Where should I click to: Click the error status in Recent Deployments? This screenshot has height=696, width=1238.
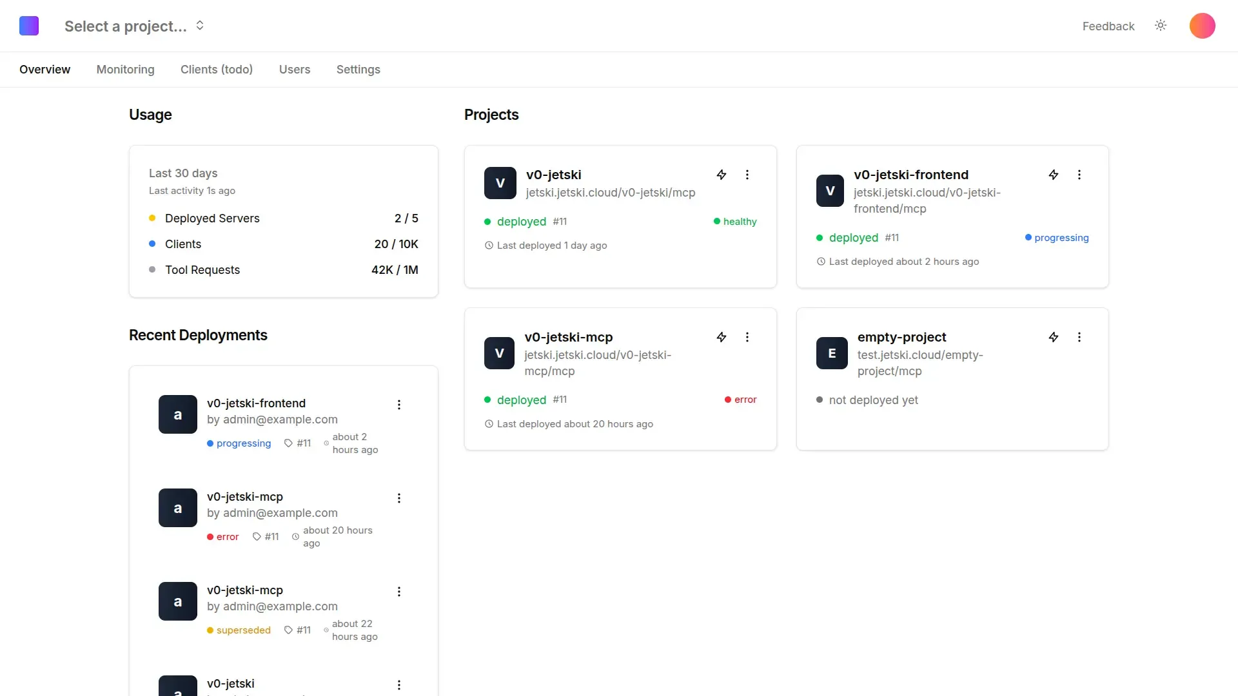pyautogui.click(x=223, y=537)
